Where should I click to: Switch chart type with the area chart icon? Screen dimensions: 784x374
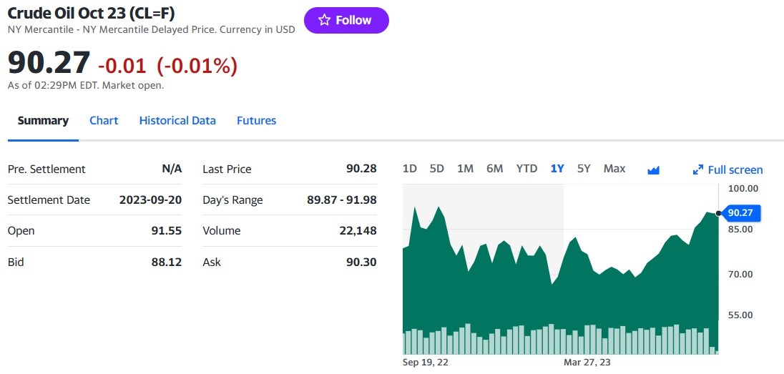(x=654, y=170)
